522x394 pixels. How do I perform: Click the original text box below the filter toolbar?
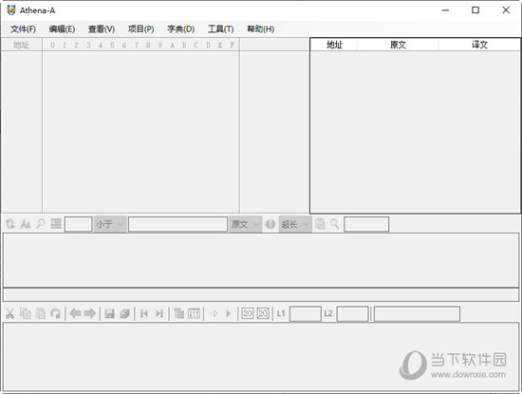click(261, 260)
